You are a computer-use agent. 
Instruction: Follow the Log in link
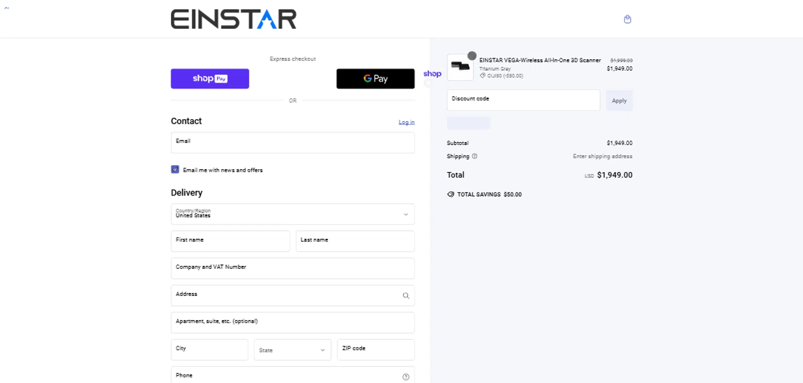[x=406, y=122]
